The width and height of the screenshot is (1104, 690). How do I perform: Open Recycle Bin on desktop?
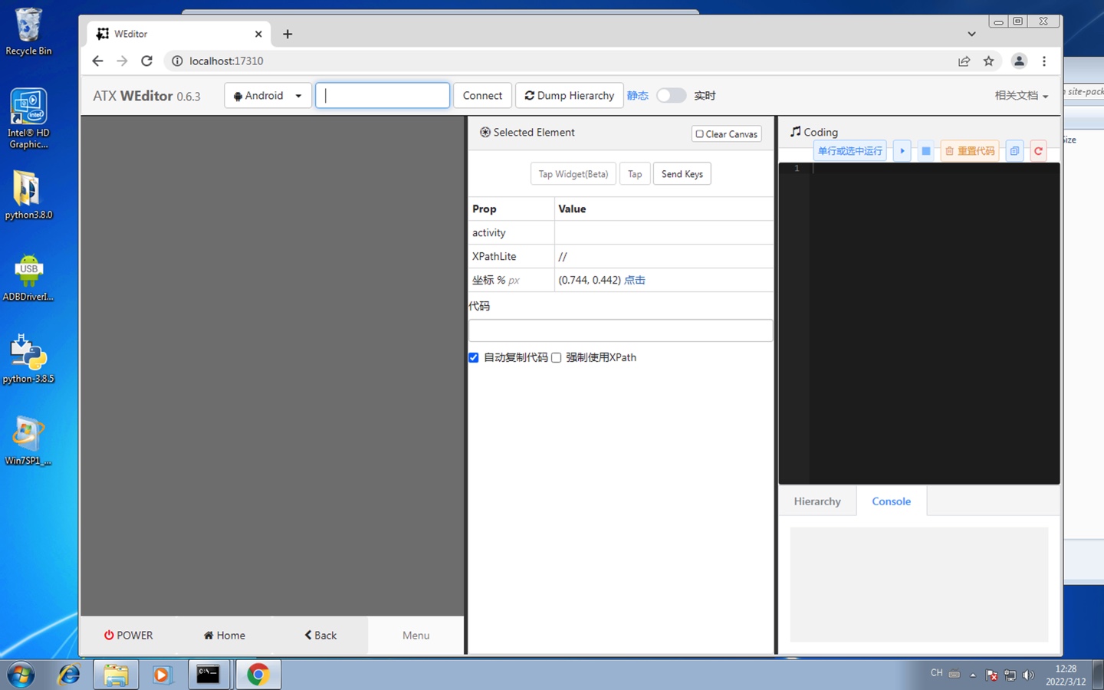[28, 32]
